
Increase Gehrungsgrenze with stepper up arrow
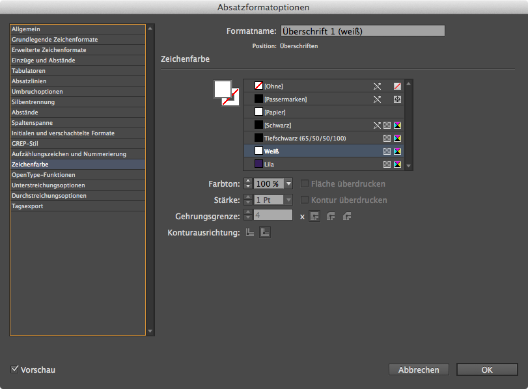(248, 212)
